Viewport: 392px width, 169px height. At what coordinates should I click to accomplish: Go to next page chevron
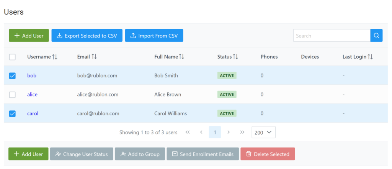[229, 132]
